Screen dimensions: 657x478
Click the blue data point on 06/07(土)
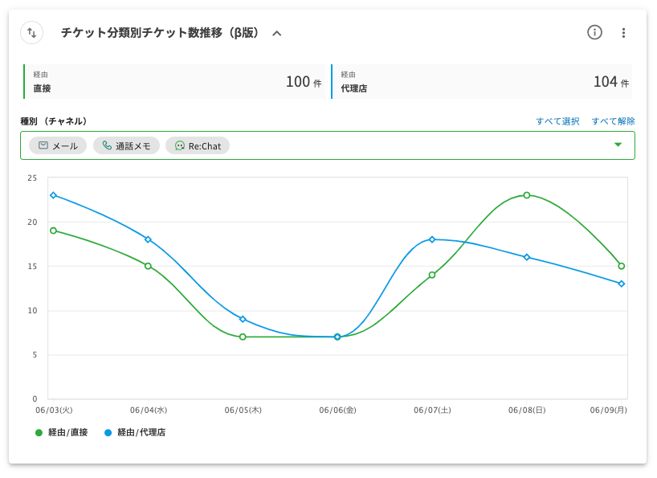pos(432,239)
